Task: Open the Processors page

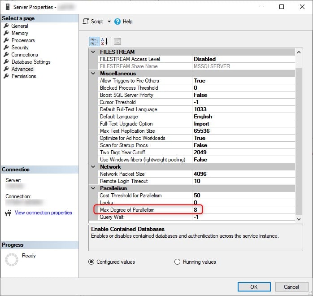Action: [x=23, y=40]
